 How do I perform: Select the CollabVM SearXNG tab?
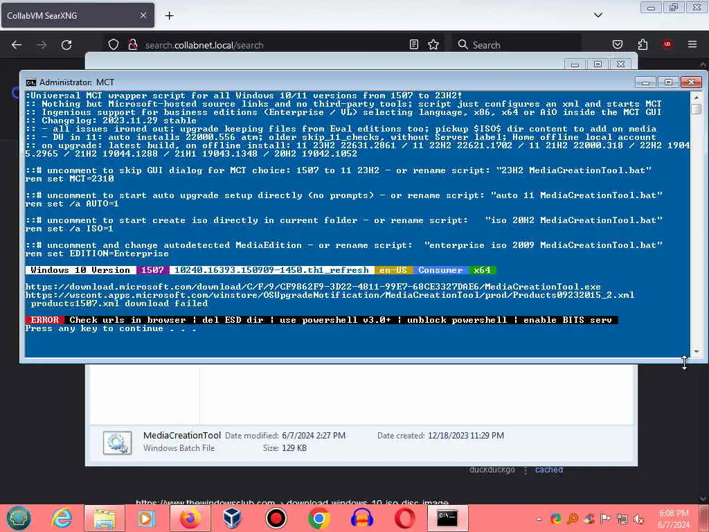click(x=78, y=15)
